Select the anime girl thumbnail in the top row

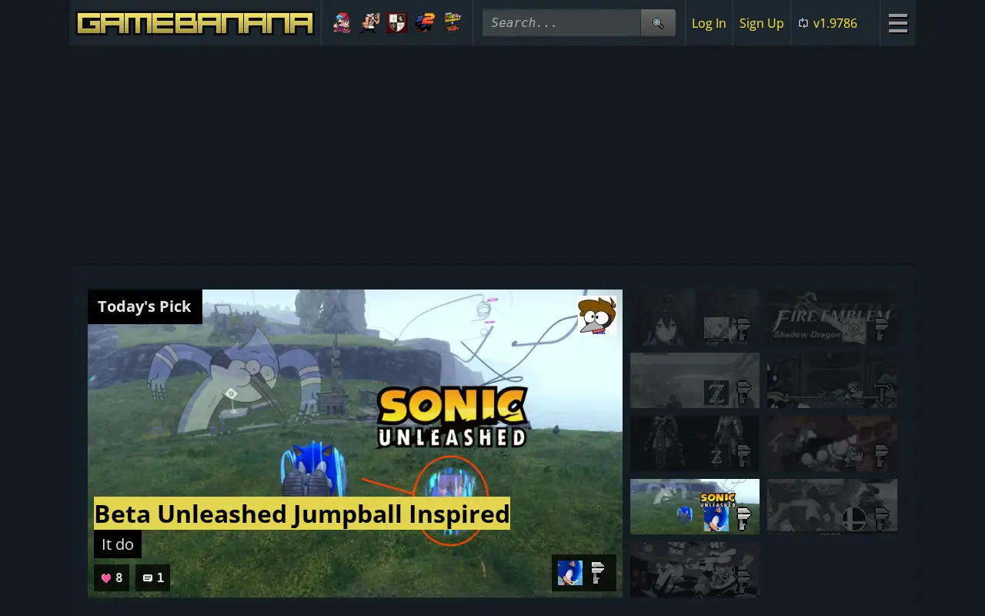[x=695, y=317]
